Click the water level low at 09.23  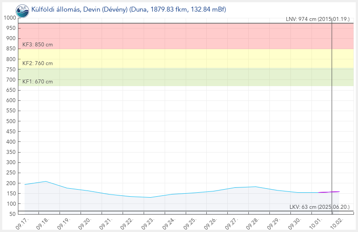pos(150,197)
